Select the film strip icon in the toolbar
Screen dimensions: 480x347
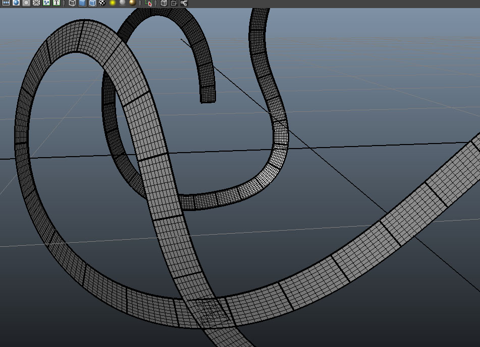[x=5, y=4]
